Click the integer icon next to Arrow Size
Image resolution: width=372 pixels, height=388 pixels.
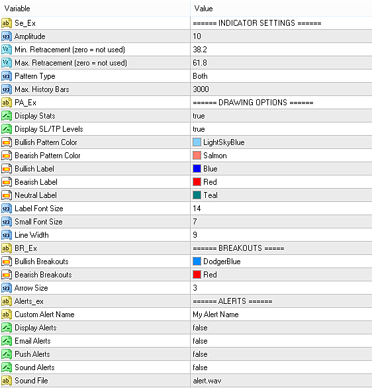coord(7,288)
